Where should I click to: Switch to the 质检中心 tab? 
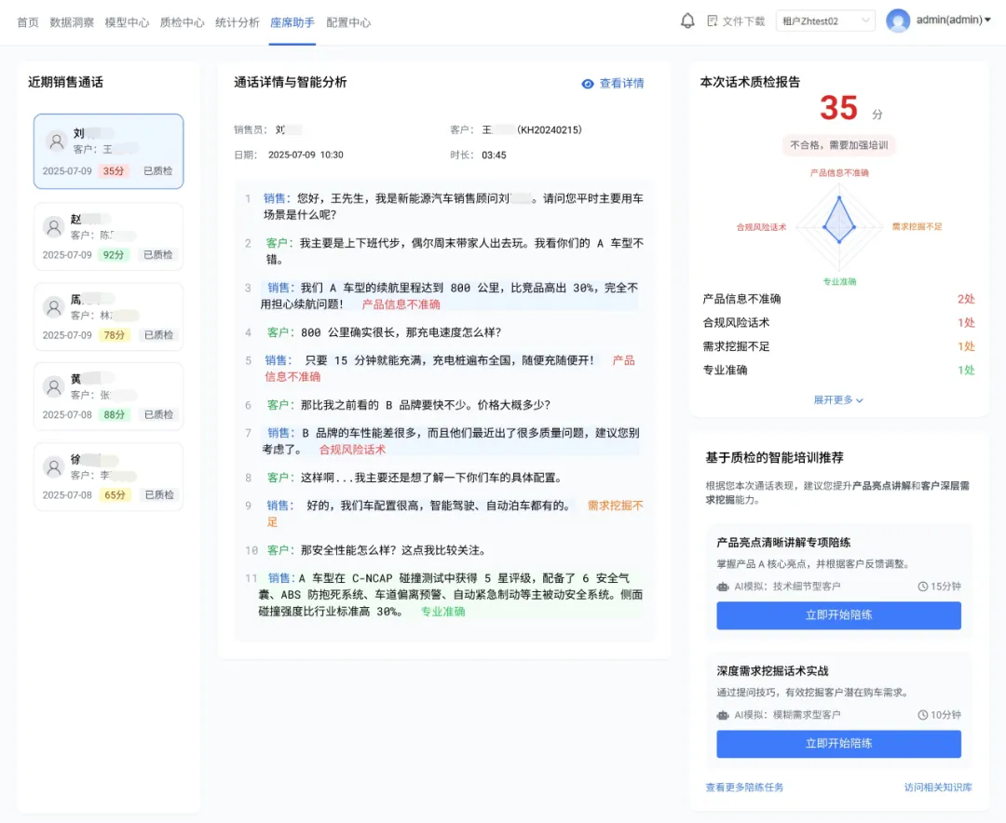tap(182, 22)
